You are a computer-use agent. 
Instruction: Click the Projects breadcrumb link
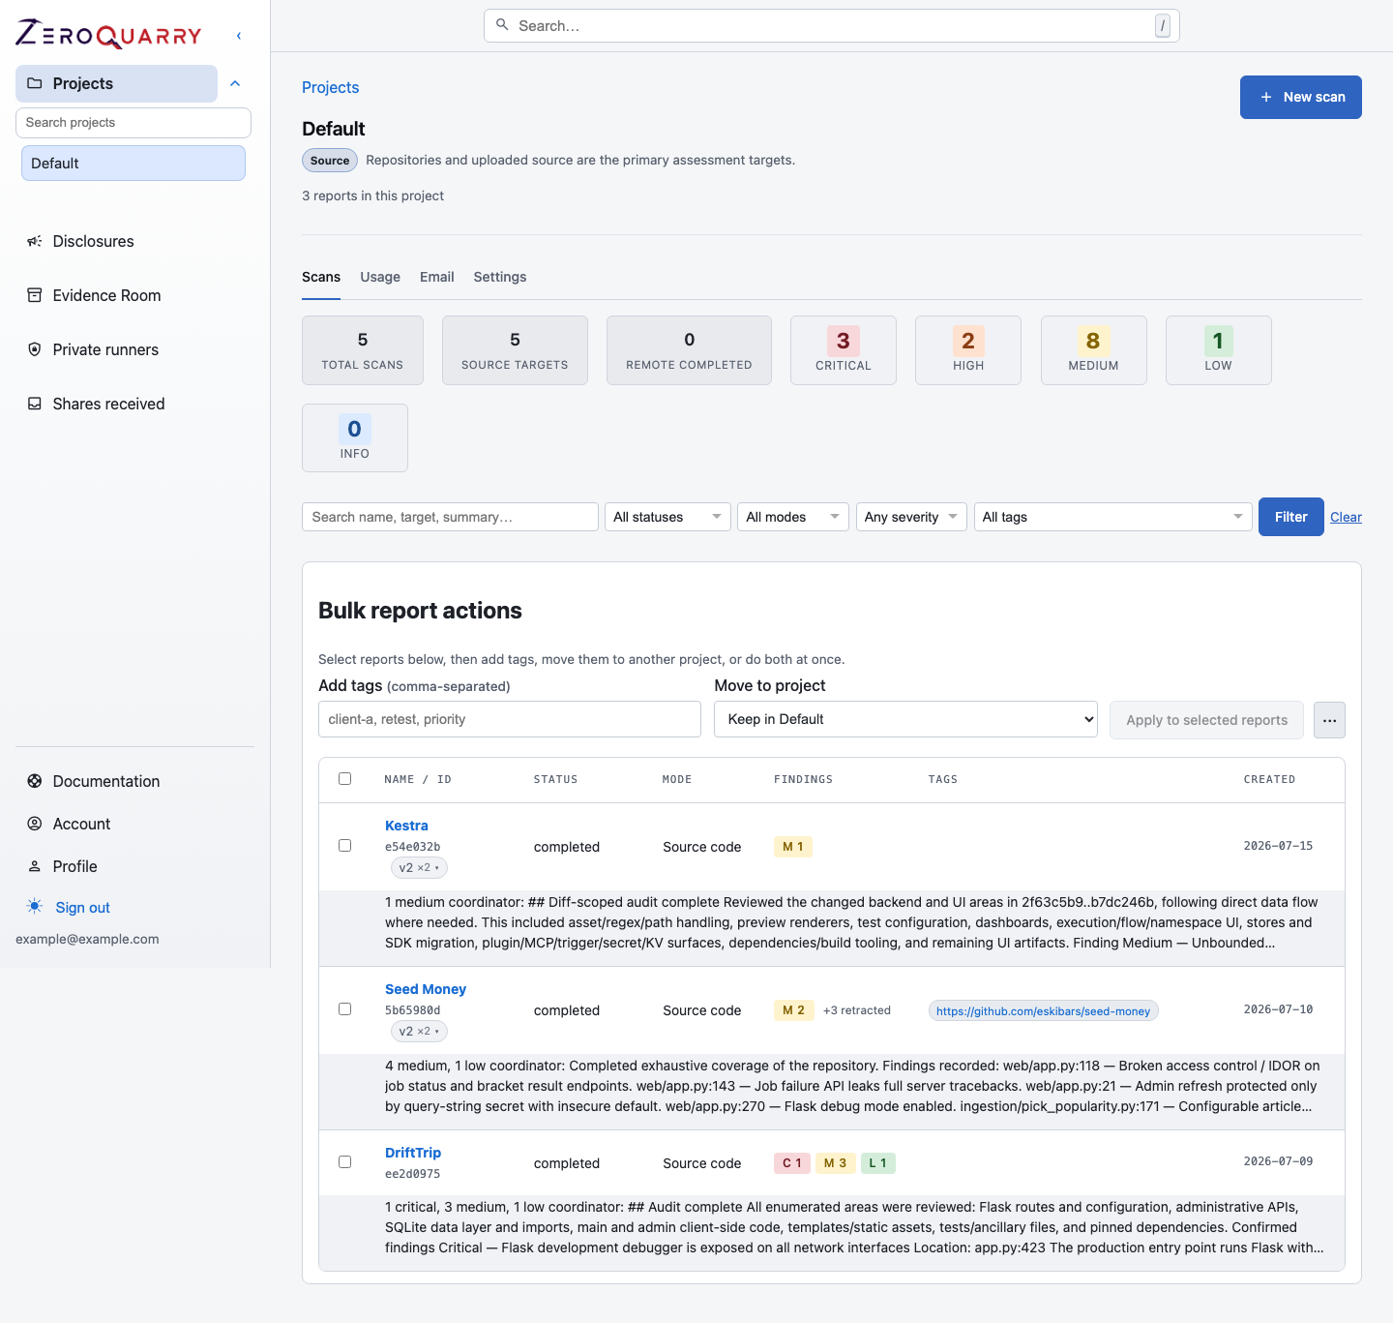click(331, 87)
